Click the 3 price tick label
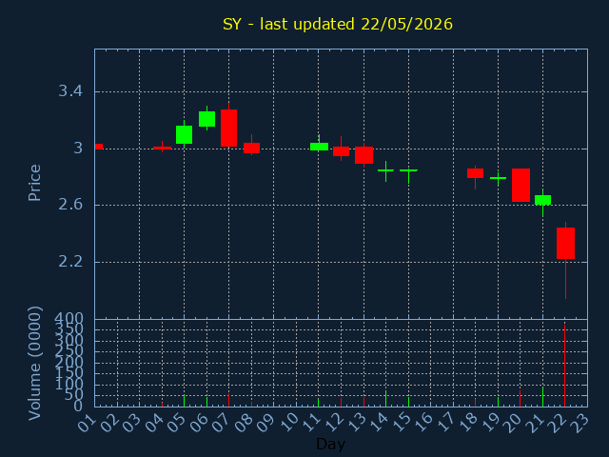 [78, 149]
